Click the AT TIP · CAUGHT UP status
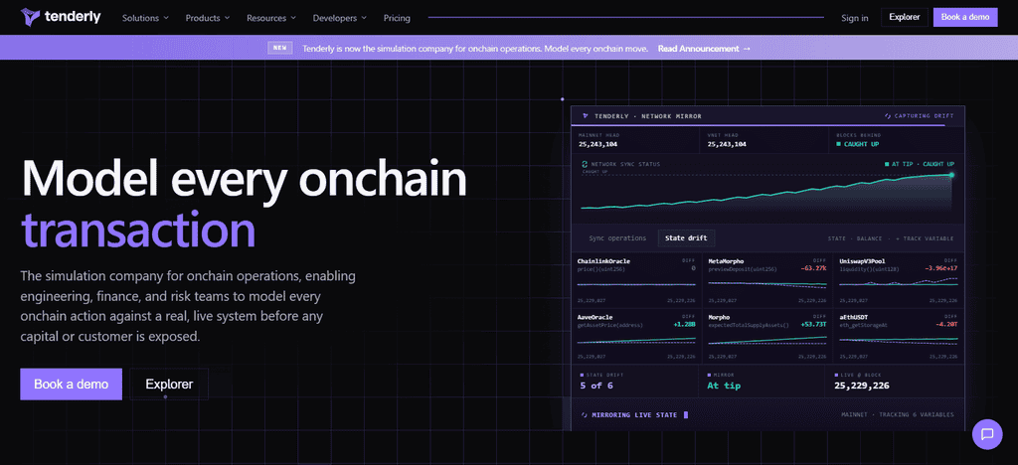This screenshot has height=465, width=1018. 920,164
